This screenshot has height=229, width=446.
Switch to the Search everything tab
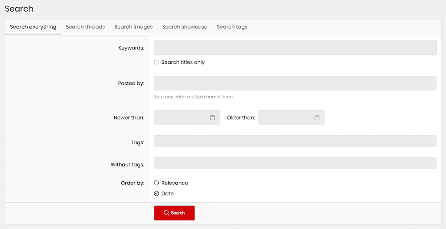click(x=33, y=27)
